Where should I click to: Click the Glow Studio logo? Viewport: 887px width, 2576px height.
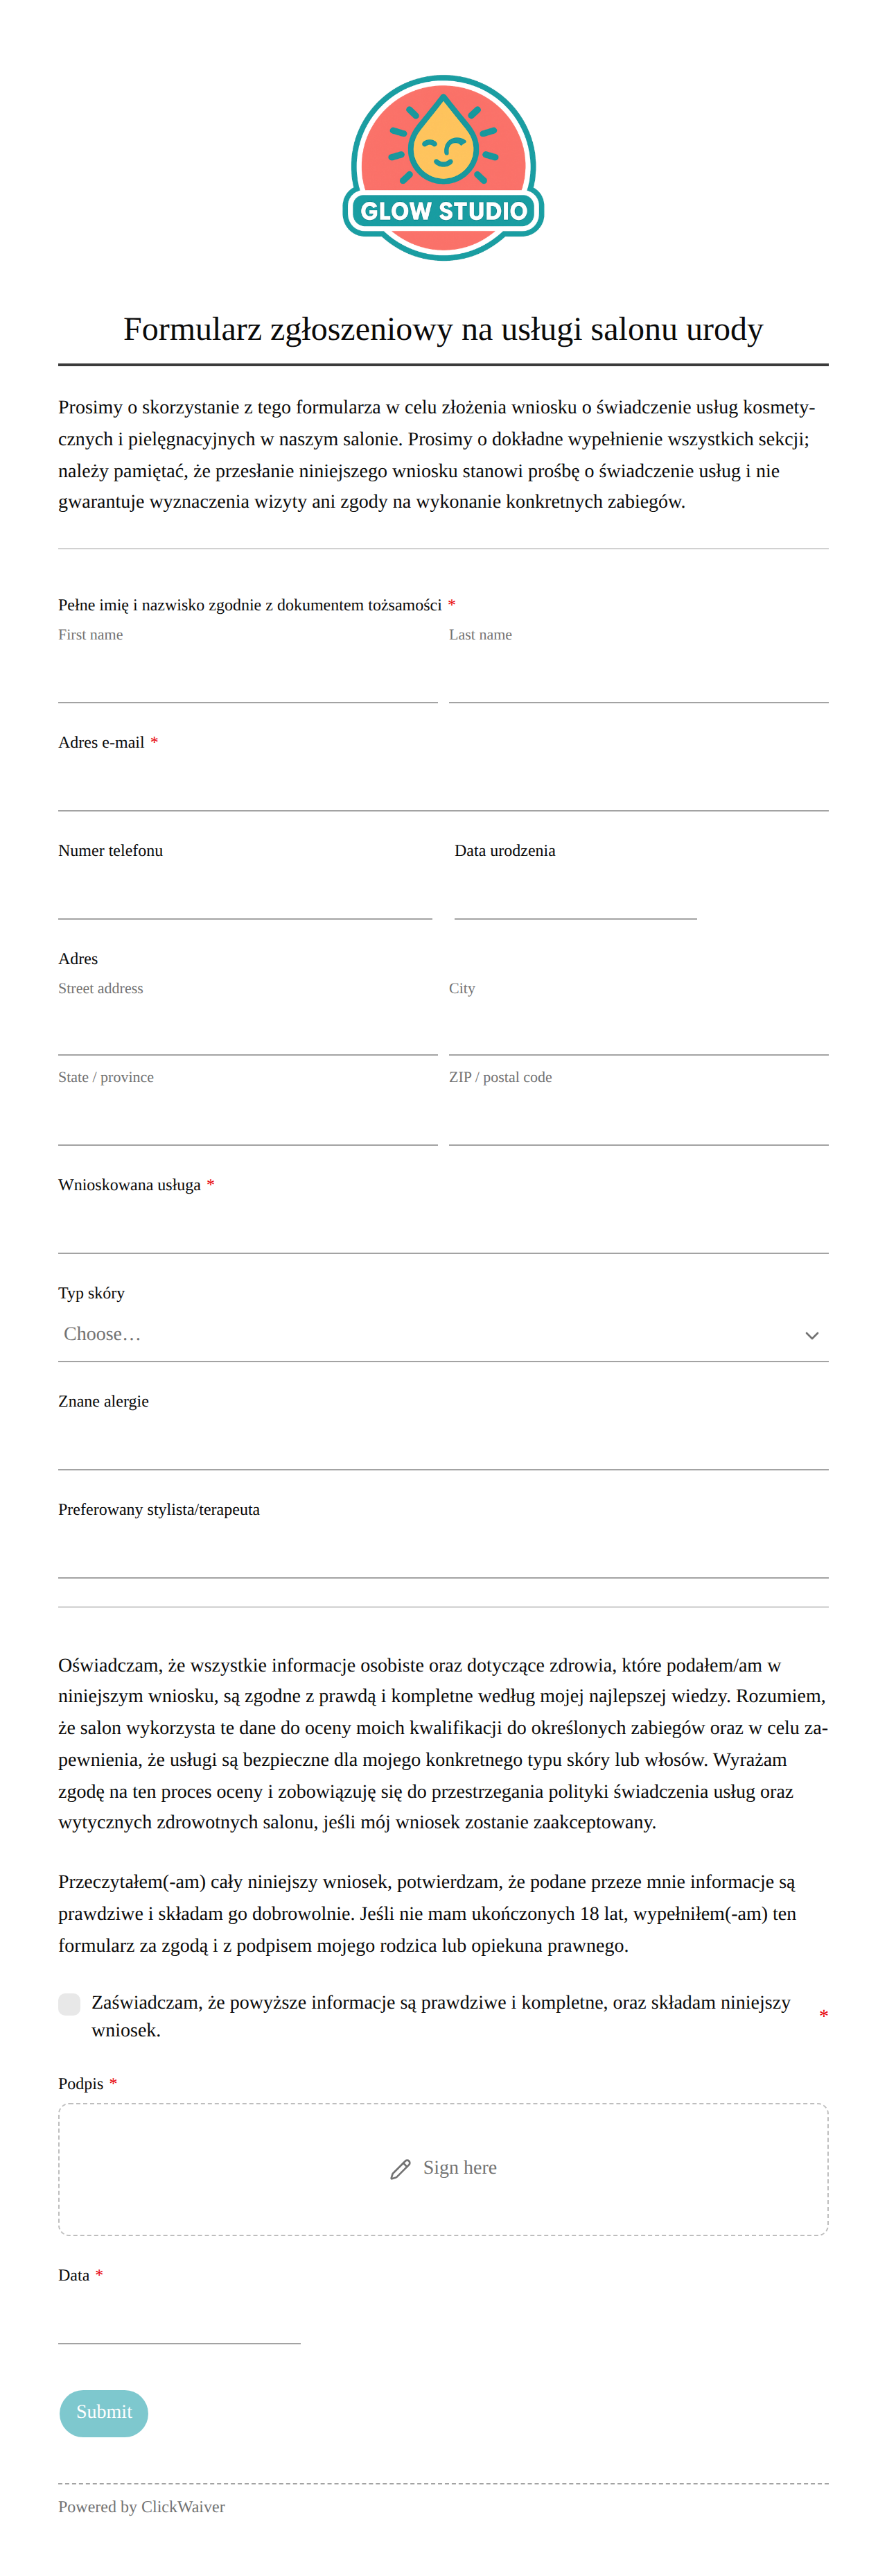click(x=443, y=168)
